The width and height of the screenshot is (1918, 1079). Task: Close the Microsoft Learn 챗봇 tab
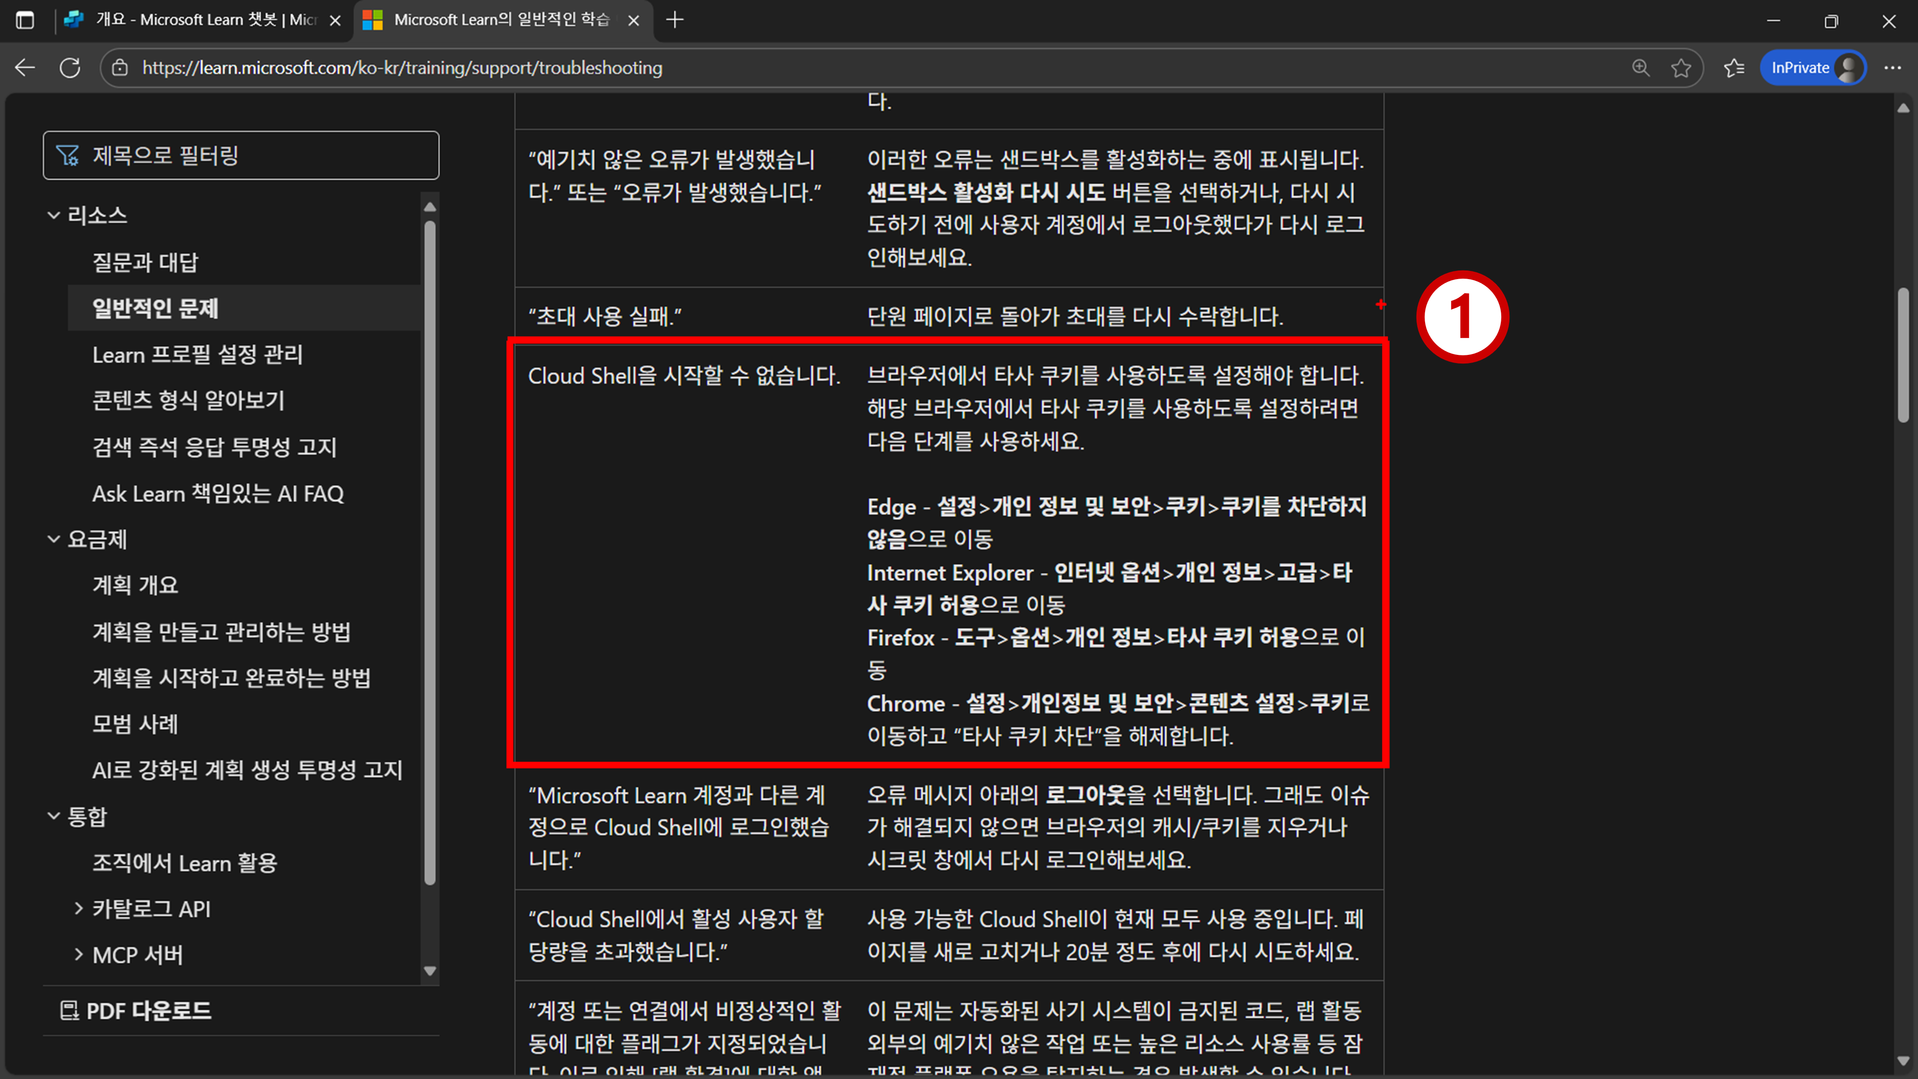point(335,21)
